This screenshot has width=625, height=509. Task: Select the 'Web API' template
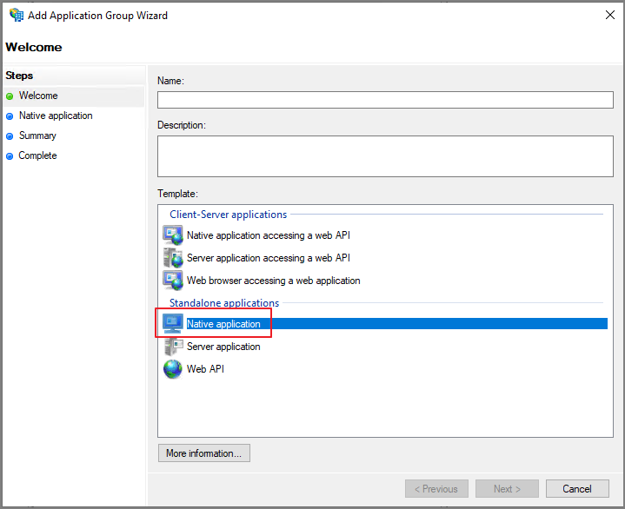(205, 369)
